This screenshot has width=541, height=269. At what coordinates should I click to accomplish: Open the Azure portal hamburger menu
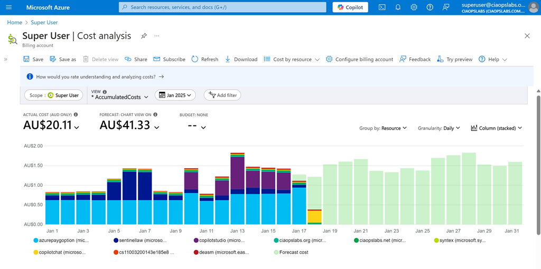(9, 7)
